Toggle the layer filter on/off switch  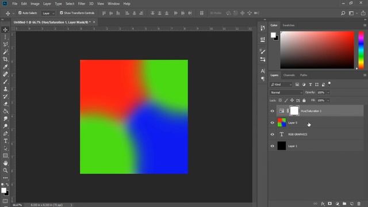[x=329, y=83]
